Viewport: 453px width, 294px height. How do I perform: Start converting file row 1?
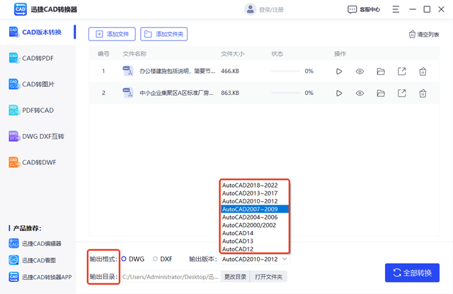click(339, 71)
